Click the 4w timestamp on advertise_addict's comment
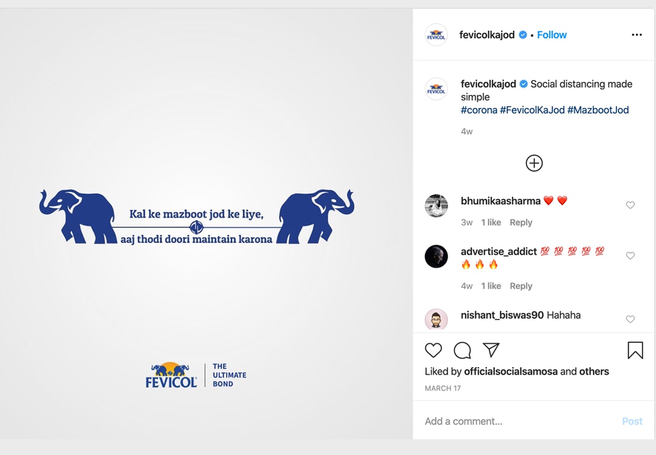The image size is (656, 455). [x=466, y=286]
